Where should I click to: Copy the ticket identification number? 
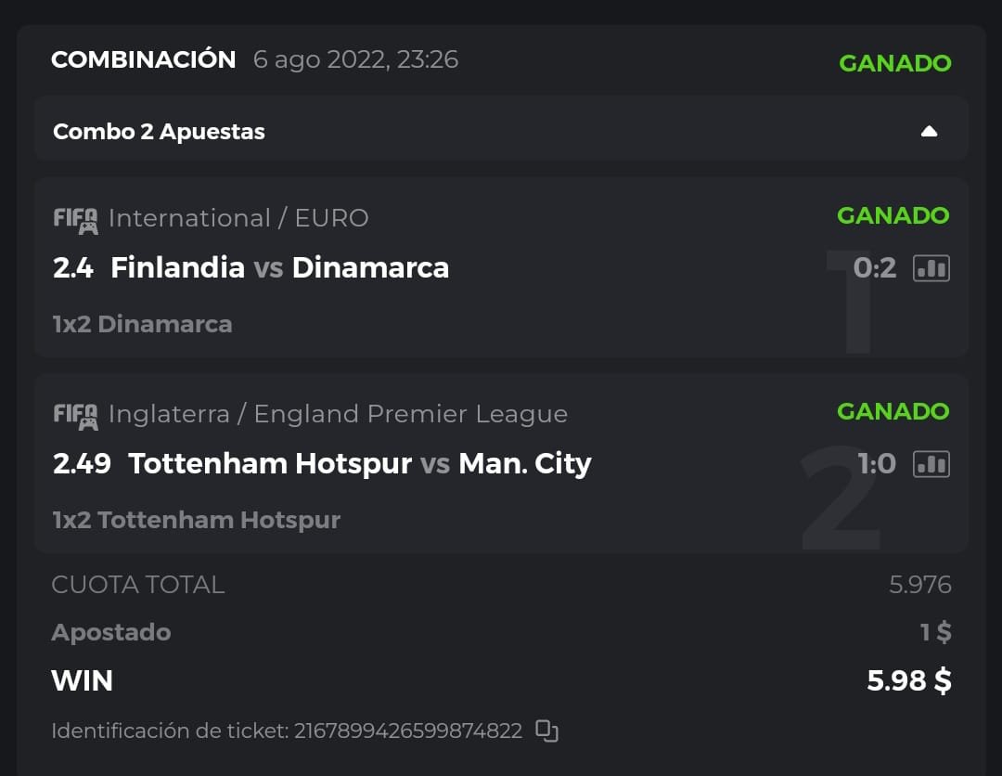point(547,731)
